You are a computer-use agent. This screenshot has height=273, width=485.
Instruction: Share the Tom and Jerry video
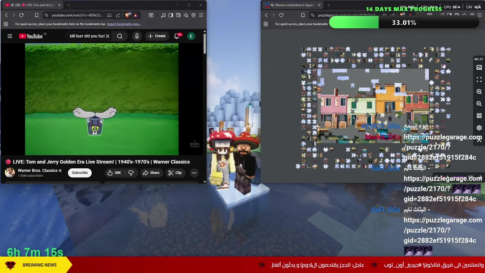pos(151,173)
